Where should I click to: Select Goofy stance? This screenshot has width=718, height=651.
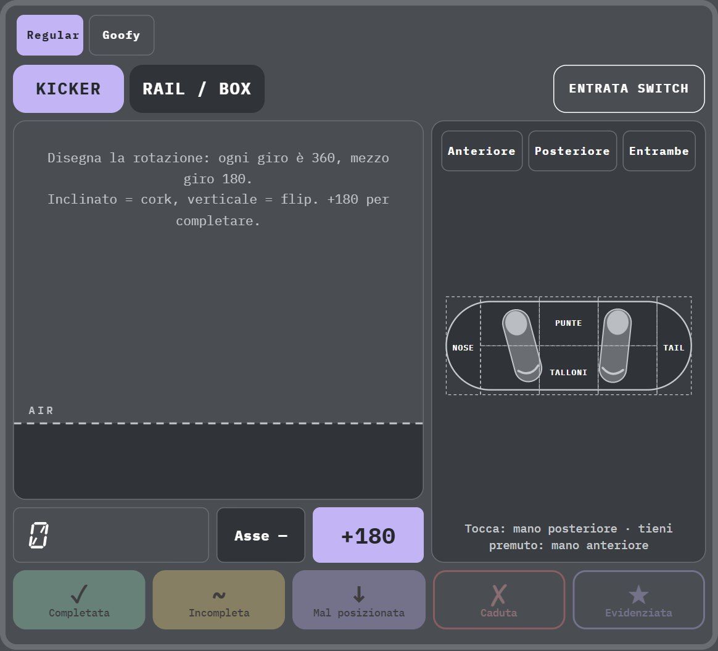coord(122,35)
